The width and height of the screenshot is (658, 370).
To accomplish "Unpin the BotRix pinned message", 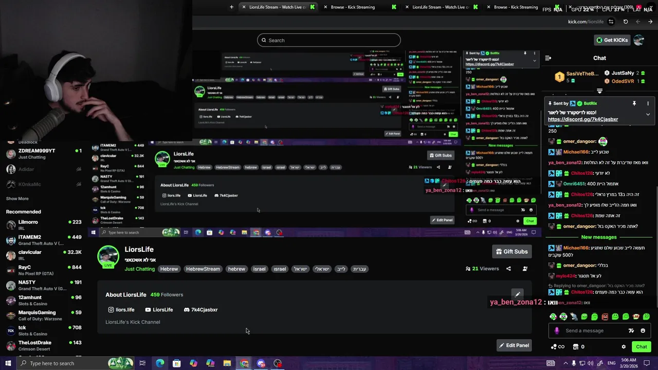I will 634,103.
